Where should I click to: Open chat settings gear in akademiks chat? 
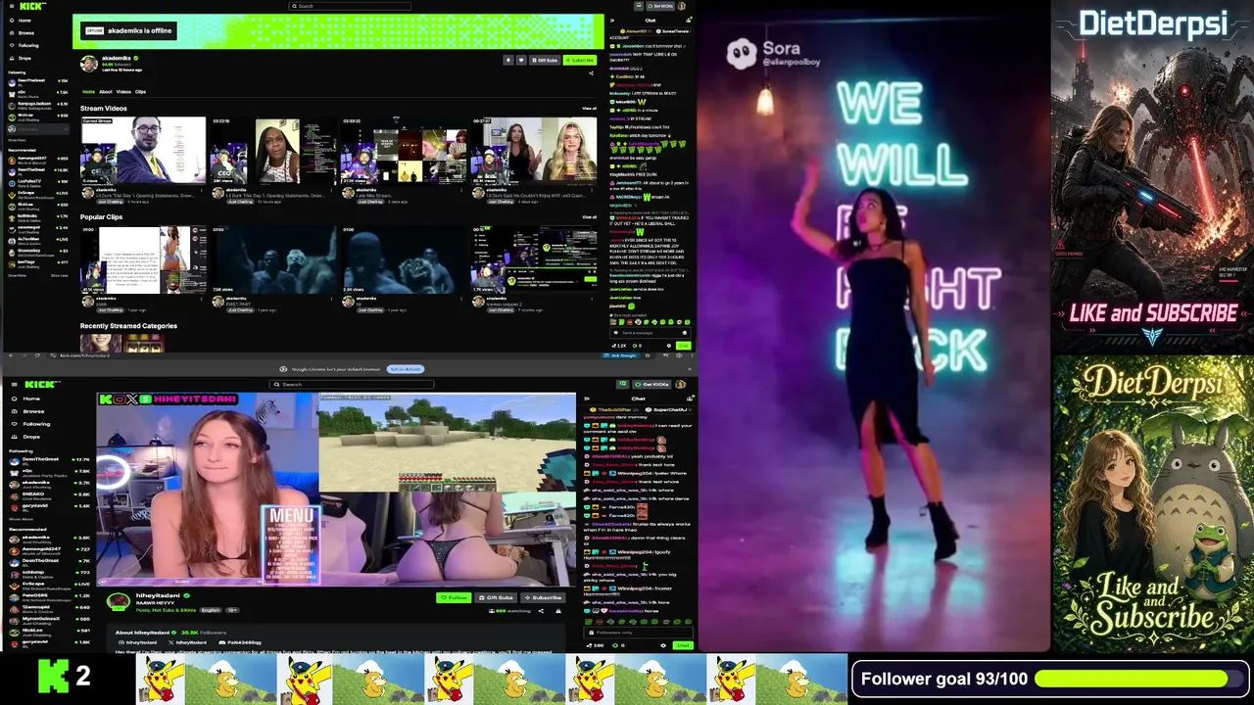(x=669, y=346)
